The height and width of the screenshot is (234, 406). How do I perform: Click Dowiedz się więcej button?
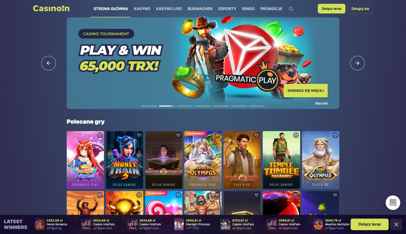coord(306,91)
